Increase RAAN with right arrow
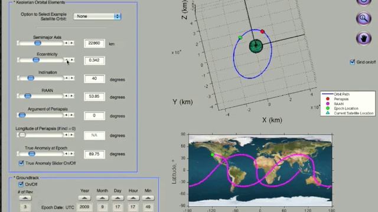This screenshot has width=378, height=212. tap(71, 96)
